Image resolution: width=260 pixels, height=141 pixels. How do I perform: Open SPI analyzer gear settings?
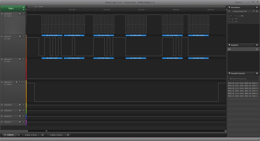point(257,49)
